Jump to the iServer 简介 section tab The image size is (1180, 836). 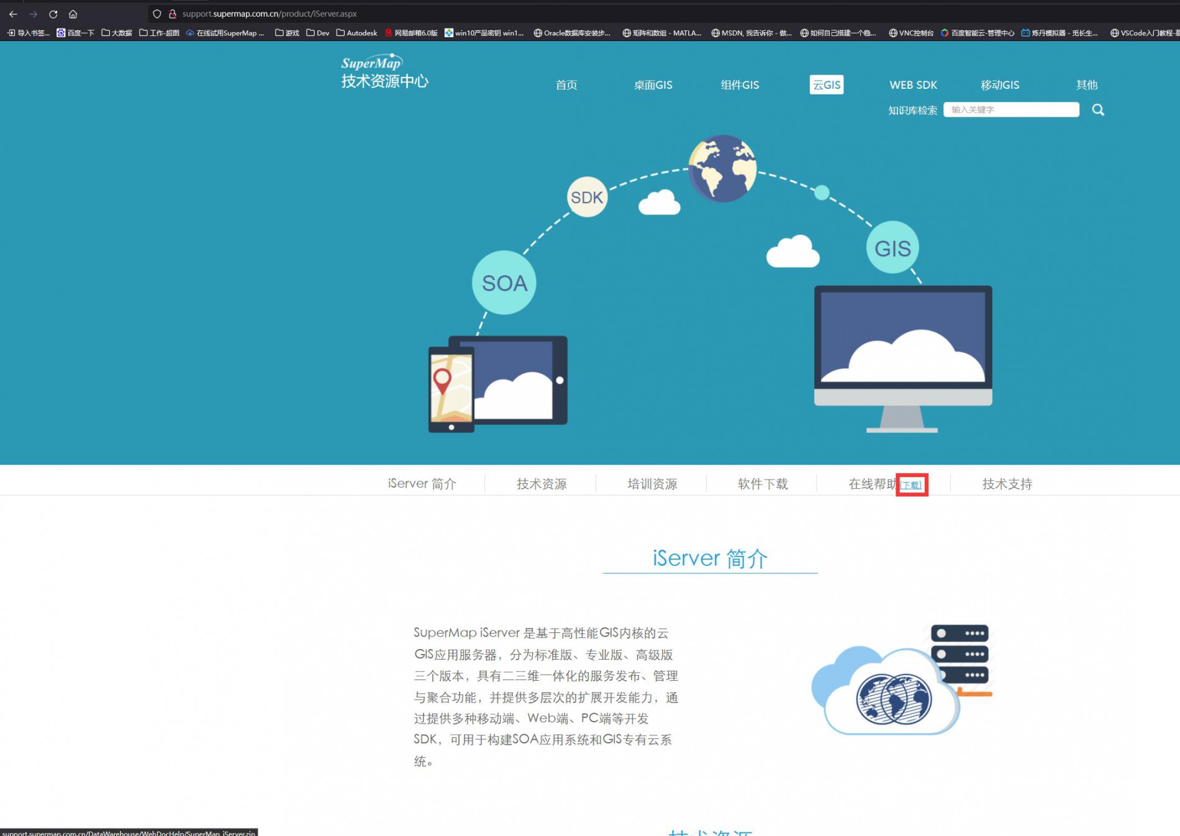[422, 484]
